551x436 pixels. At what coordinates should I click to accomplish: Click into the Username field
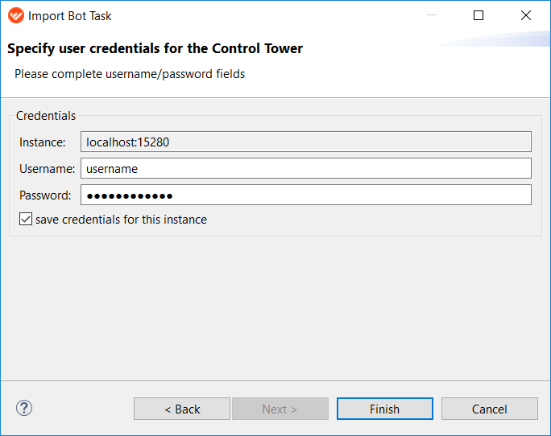click(306, 168)
